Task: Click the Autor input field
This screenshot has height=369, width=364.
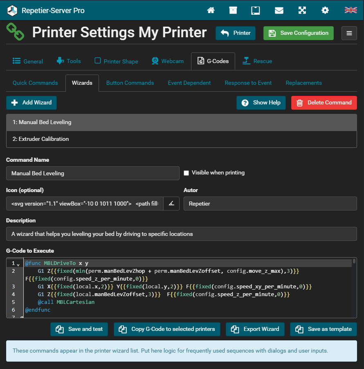Action: click(x=270, y=204)
